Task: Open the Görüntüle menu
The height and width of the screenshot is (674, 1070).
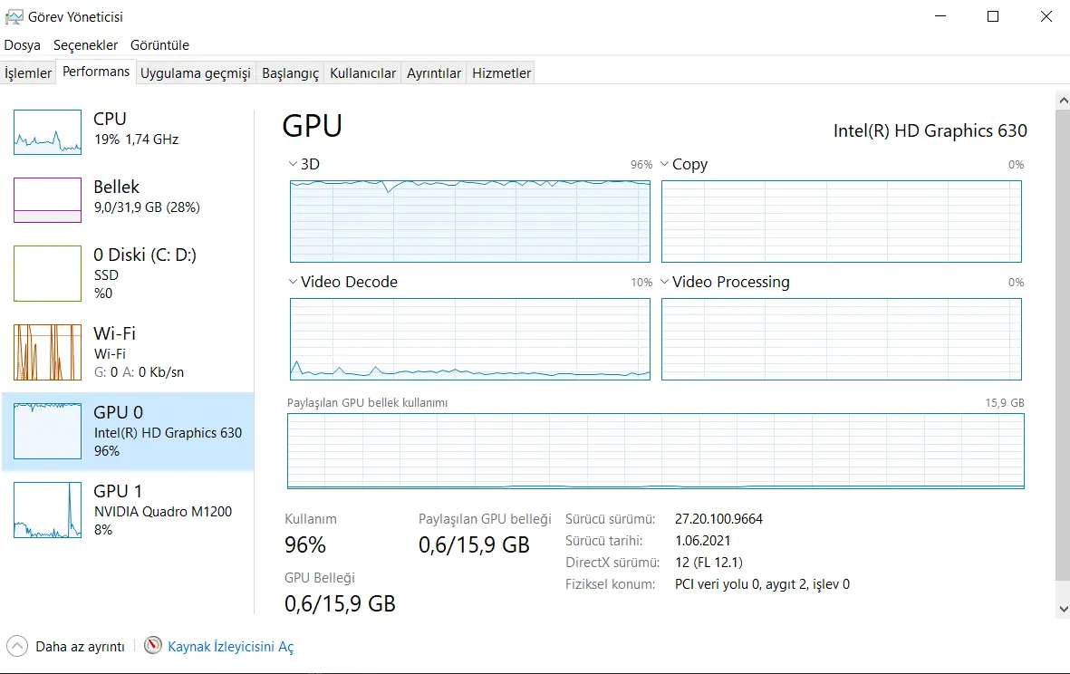Action: pos(159,45)
